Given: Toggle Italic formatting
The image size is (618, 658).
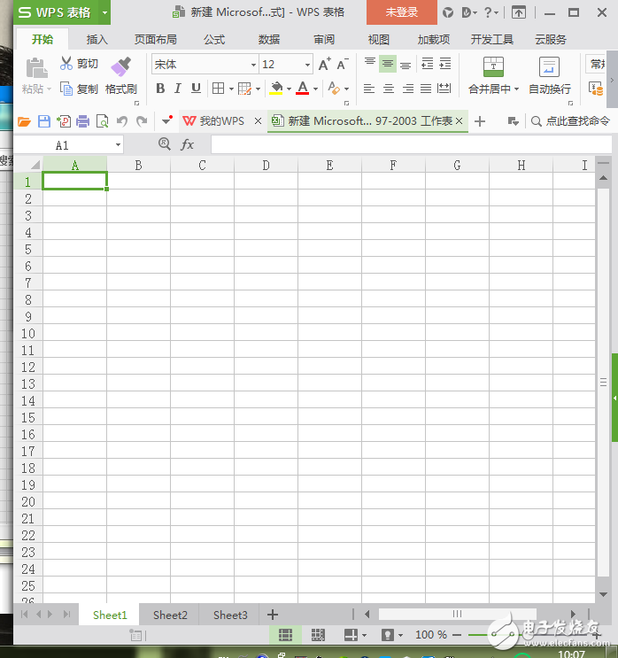Looking at the screenshot, I should click(x=177, y=89).
